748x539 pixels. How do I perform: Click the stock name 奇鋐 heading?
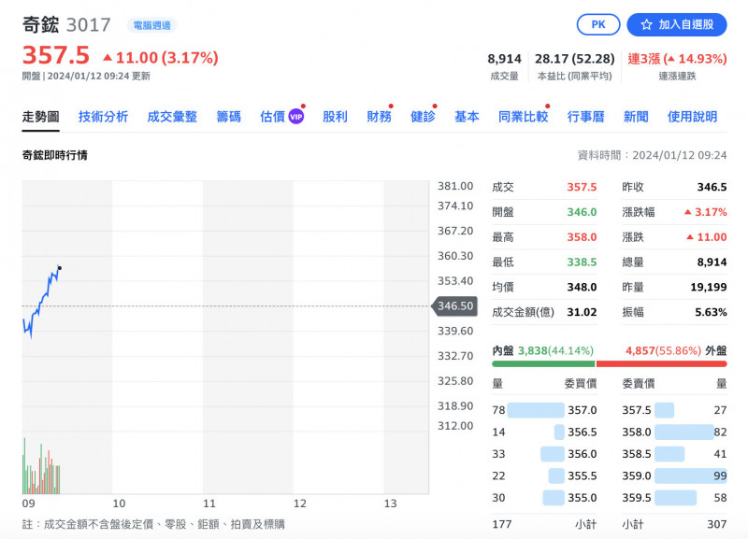coord(40,25)
